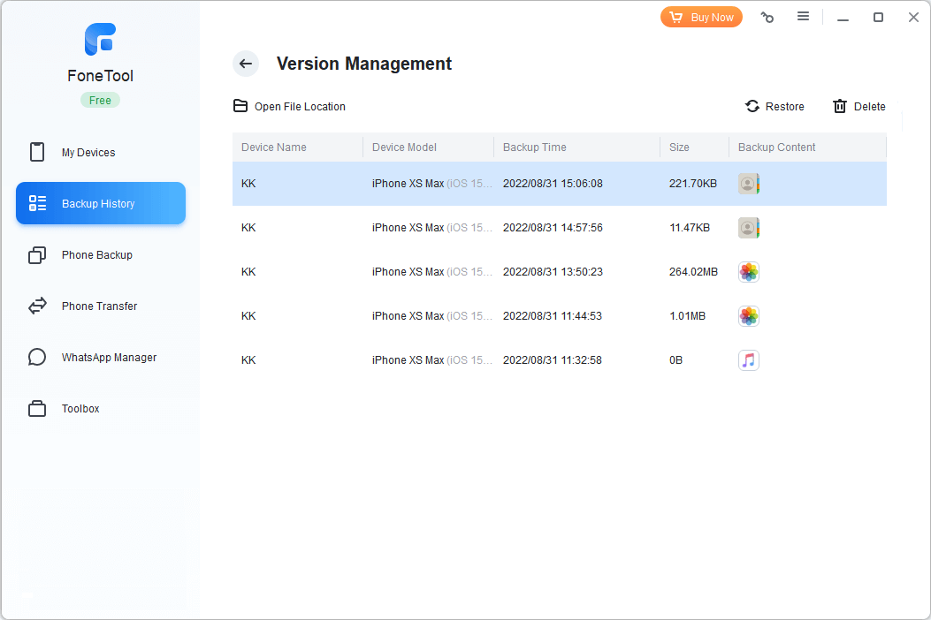Screen dimensions: 931x620
Task: Open the Toolbox section
Action: point(80,409)
